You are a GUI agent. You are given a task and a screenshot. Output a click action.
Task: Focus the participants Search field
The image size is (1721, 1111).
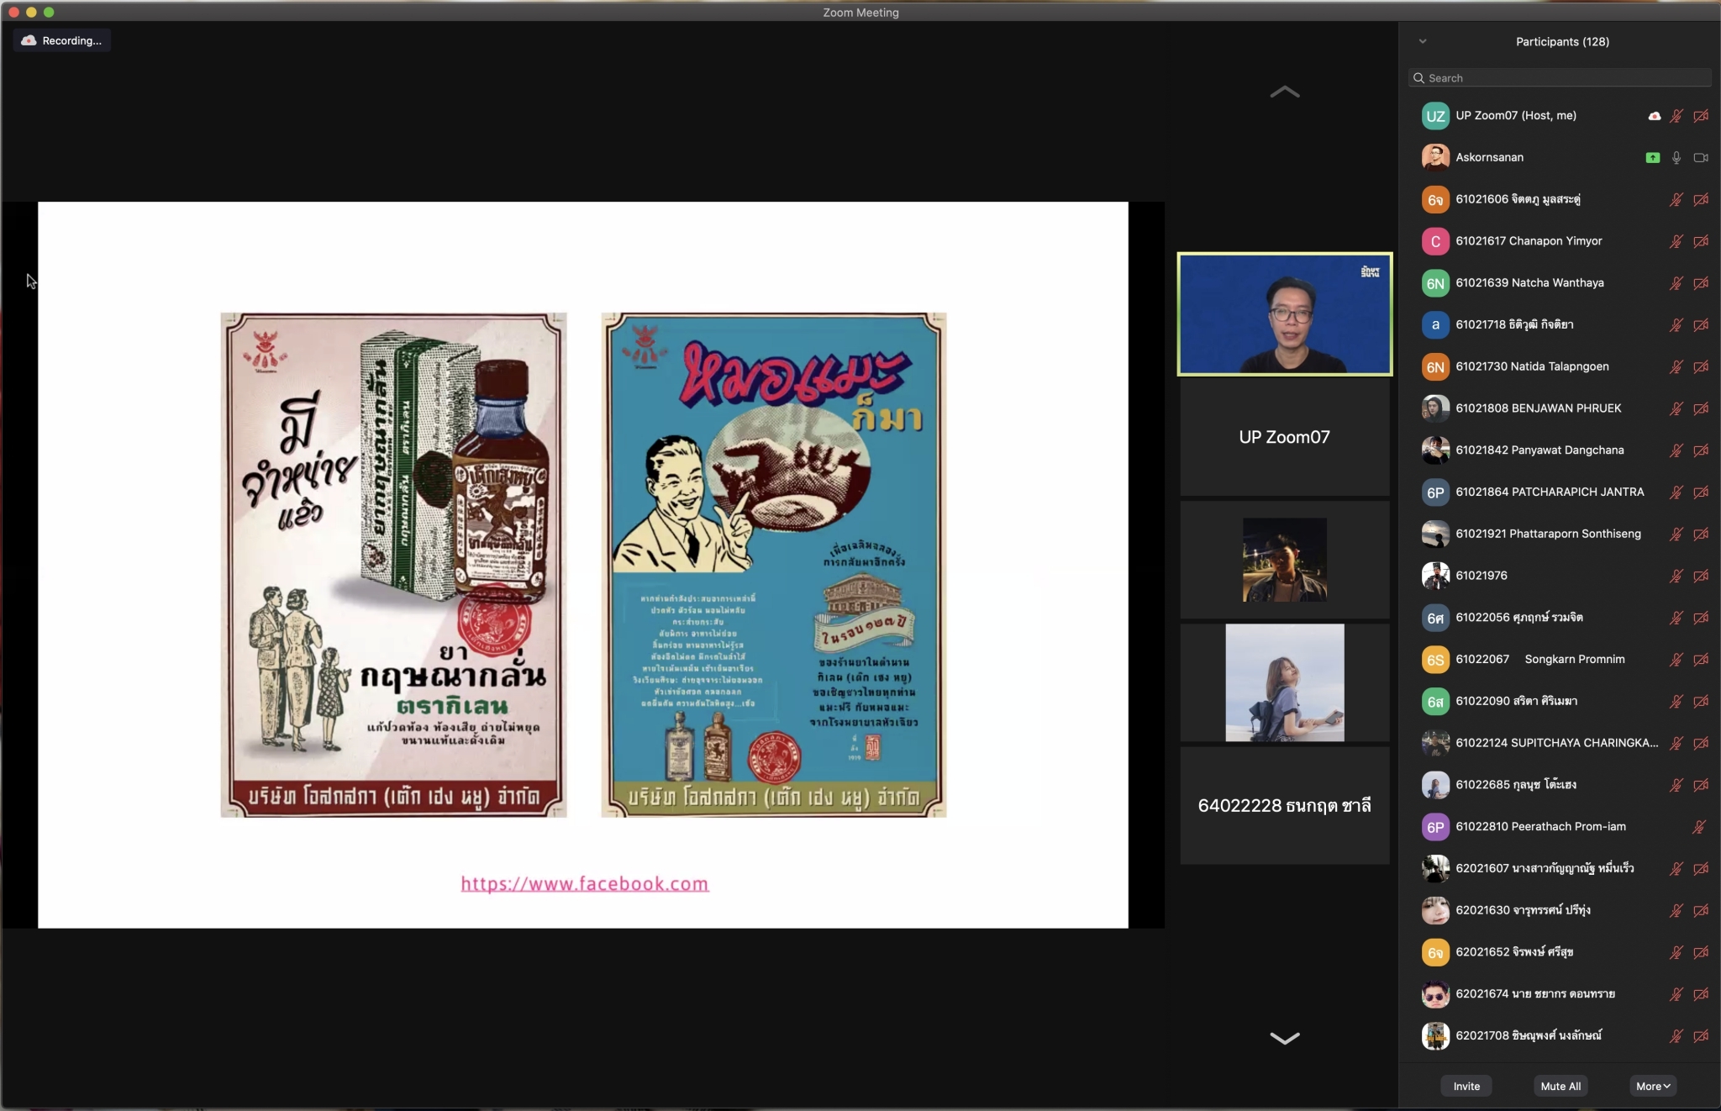click(x=1560, y=78)
